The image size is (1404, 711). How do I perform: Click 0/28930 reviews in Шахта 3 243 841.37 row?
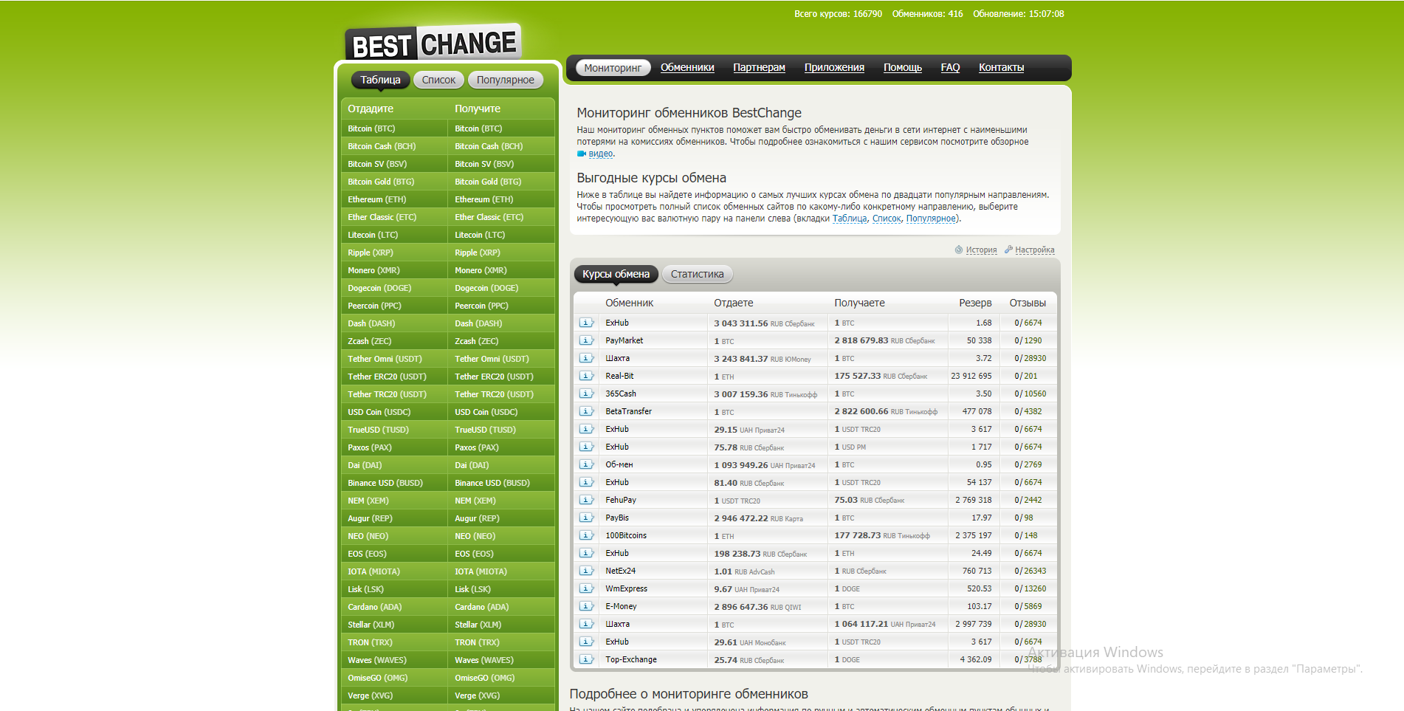click(x=1030, y=358)
